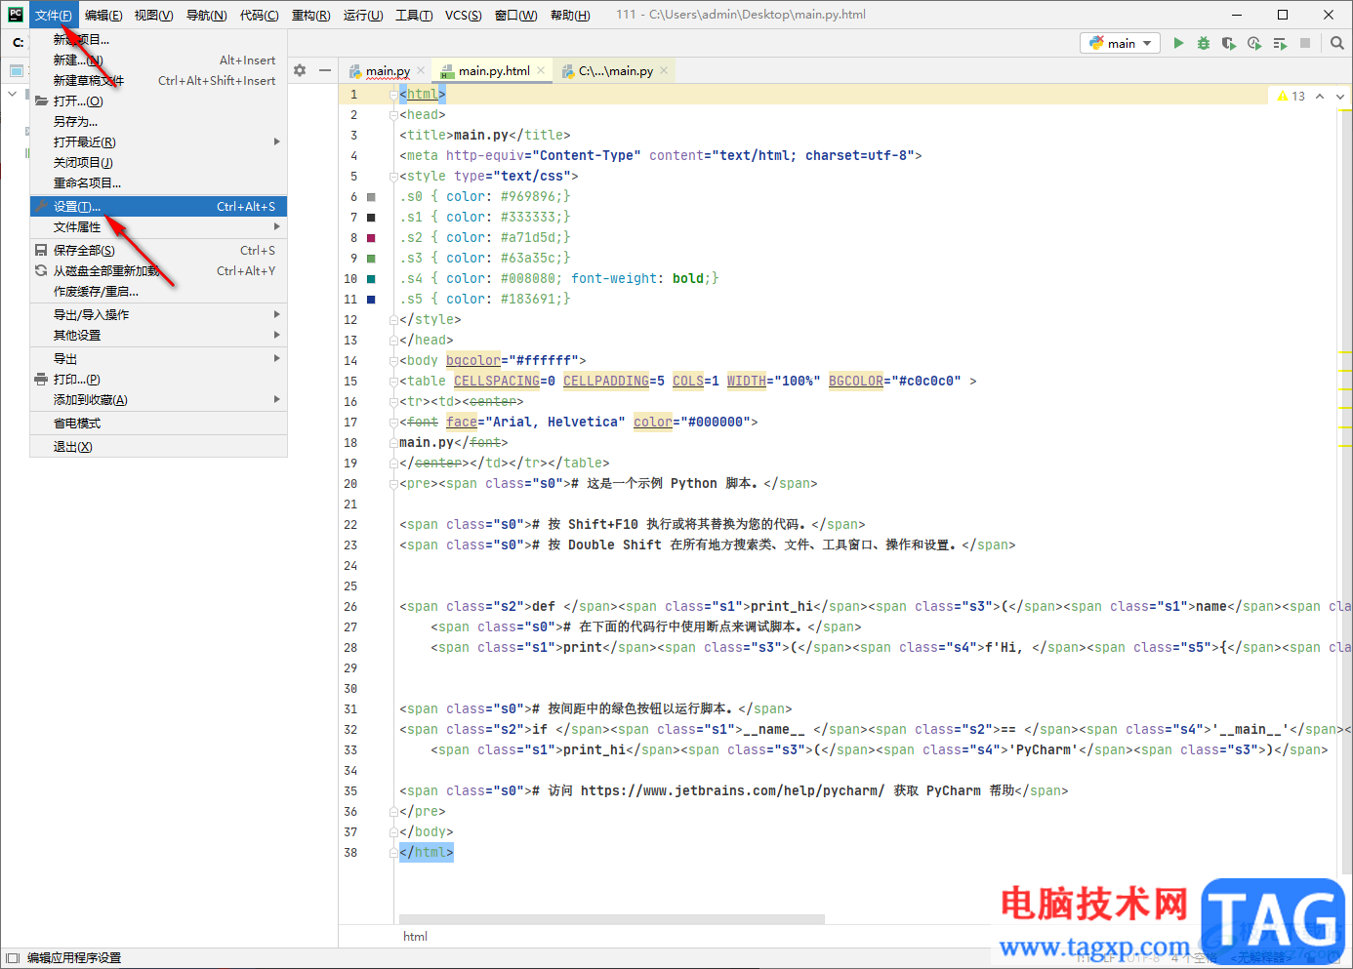
Task: Open Search Everywhere magnifier icon
Action: tap(1337, 43)
